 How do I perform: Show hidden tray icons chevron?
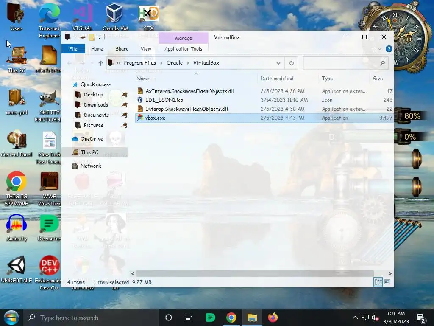[x=355, y=318]
